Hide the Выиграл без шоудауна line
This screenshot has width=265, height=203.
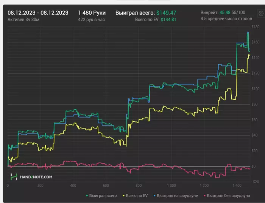pos(228,195)
